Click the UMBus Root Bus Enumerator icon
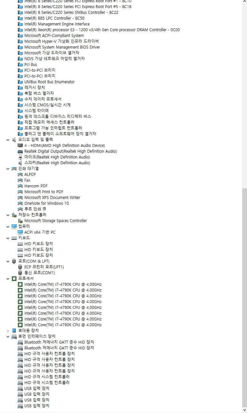The width and height of the screenshot is (247, 413). click(x=20, y=82)
